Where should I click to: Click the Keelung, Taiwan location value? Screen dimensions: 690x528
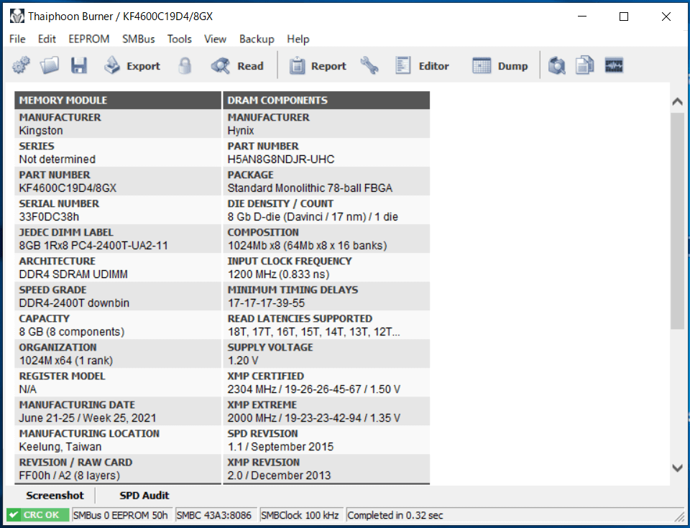60,447
